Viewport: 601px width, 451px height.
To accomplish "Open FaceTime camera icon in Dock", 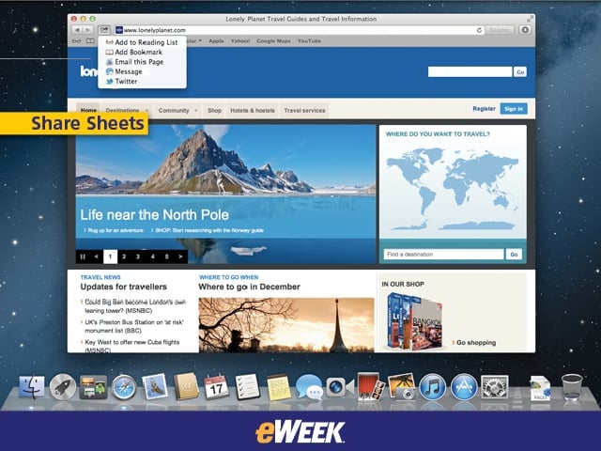I will tap(340, 387).
